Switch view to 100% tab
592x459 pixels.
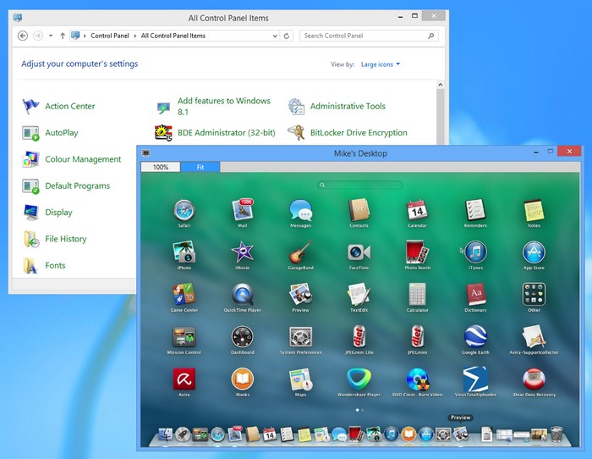(161, 167)
